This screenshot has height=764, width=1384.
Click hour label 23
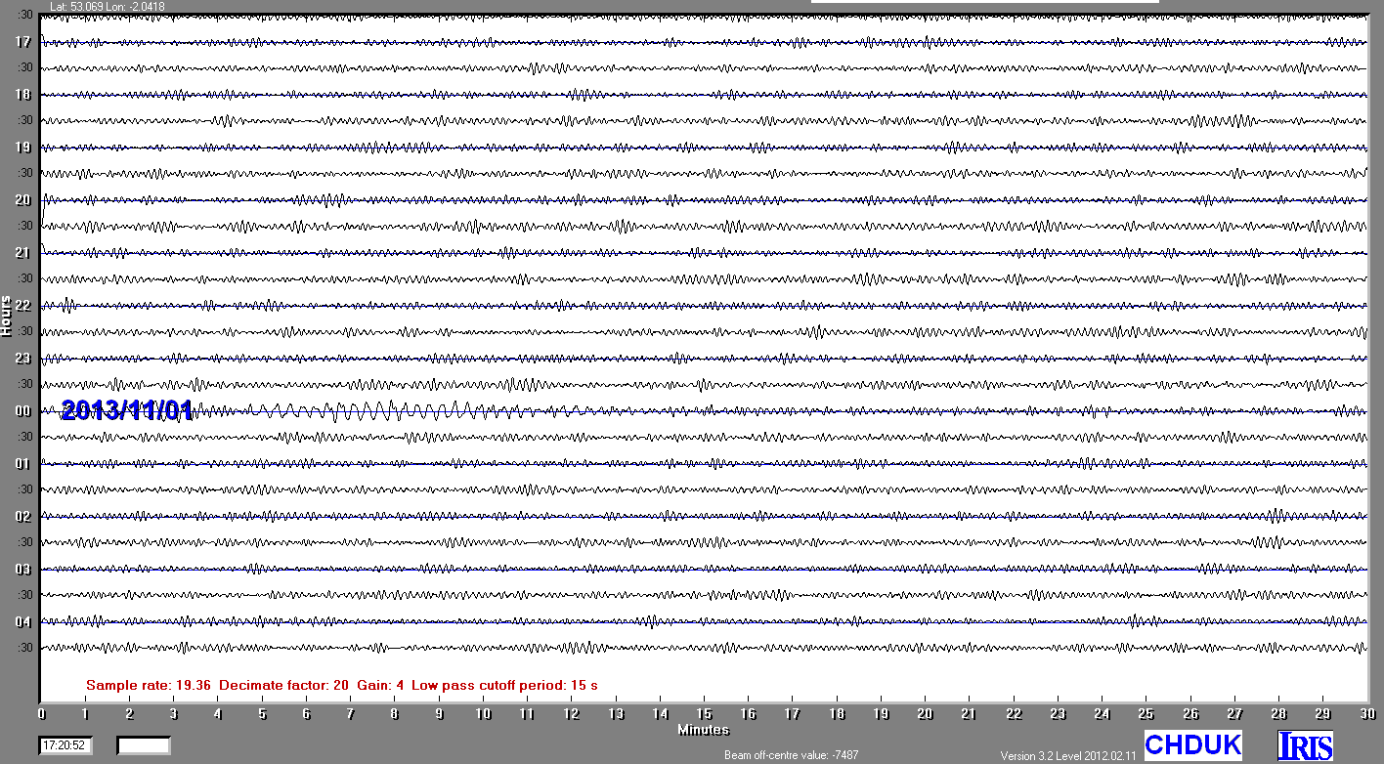[22, 359]
